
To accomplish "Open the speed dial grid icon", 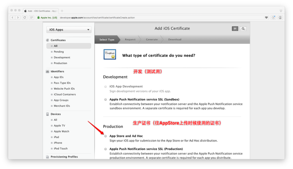I will coord(32,18).
